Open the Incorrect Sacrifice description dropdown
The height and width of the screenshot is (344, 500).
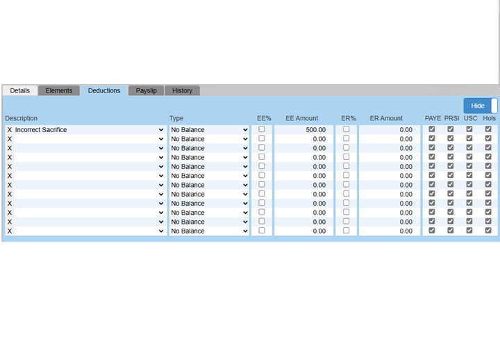90,130
